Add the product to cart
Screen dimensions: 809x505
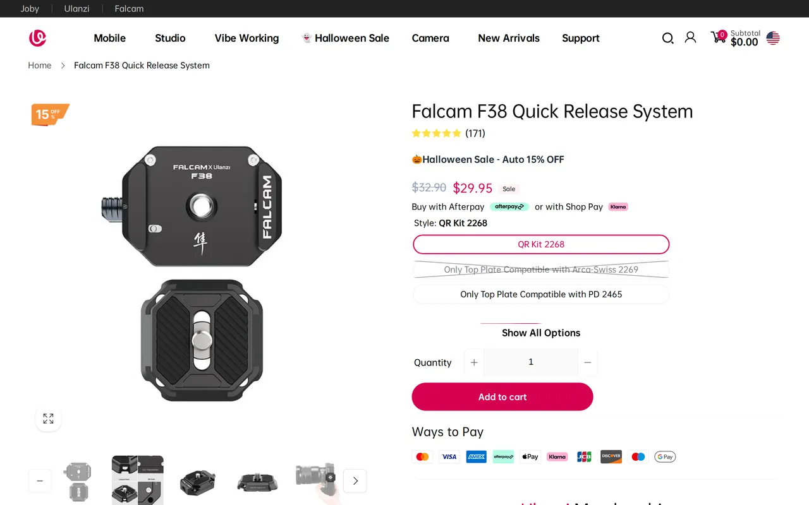502,396
